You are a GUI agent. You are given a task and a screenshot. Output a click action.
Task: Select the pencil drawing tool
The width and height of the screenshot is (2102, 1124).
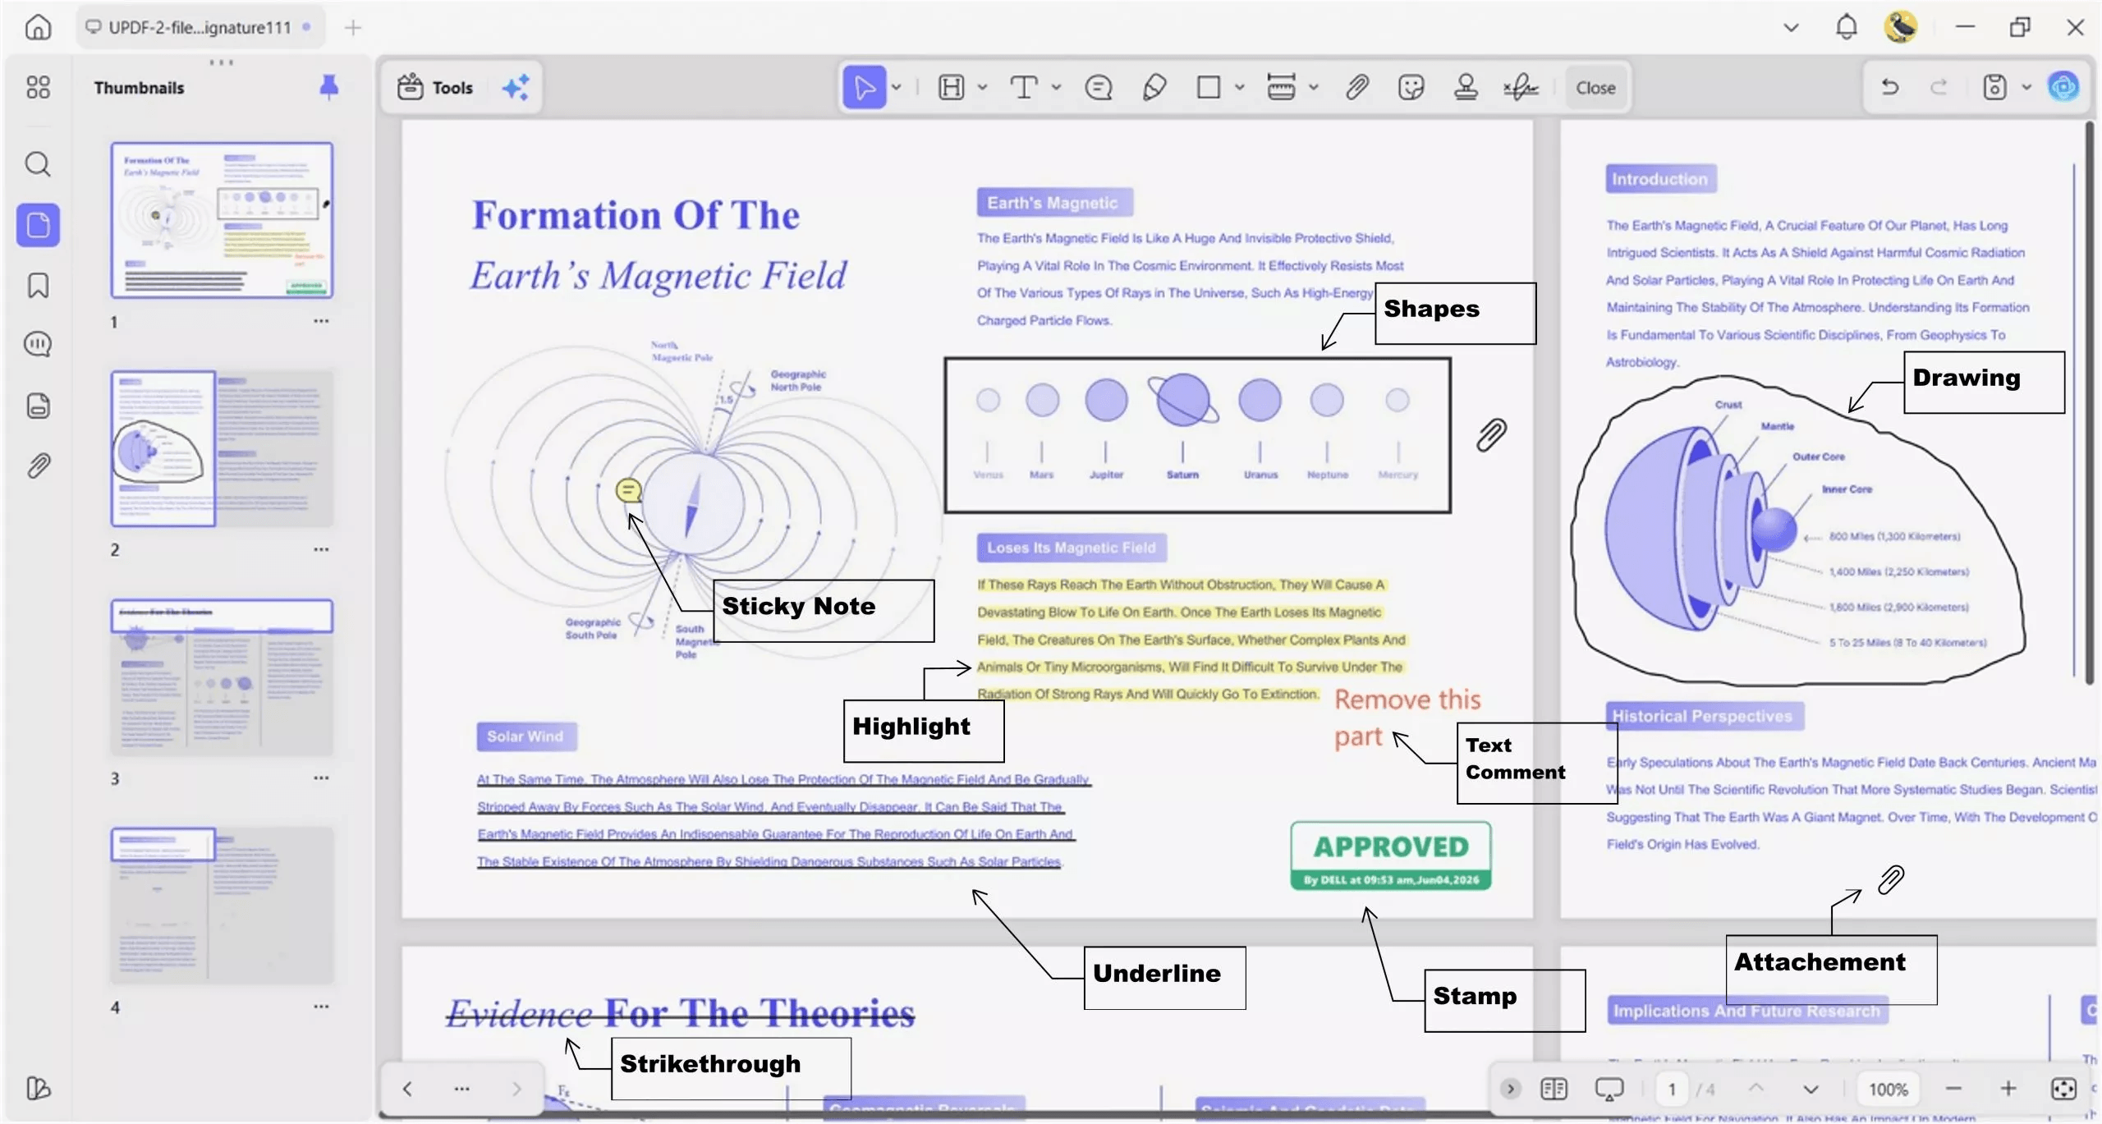[x=1154, y=87]
